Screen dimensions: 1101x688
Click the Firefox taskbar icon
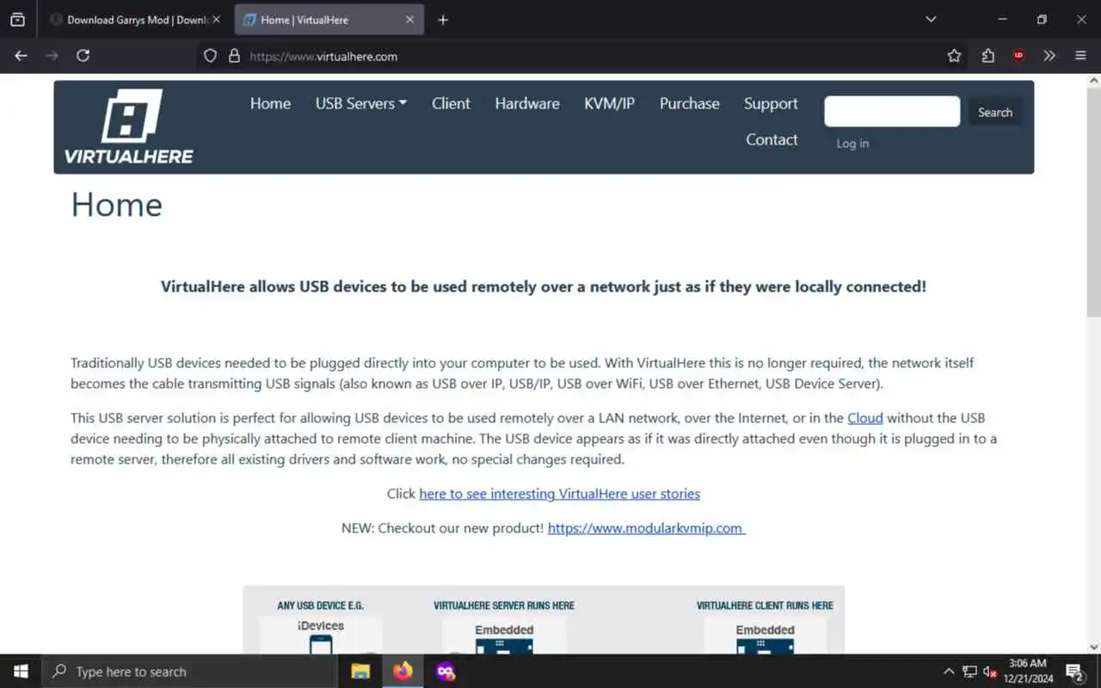tap(403, 672)
